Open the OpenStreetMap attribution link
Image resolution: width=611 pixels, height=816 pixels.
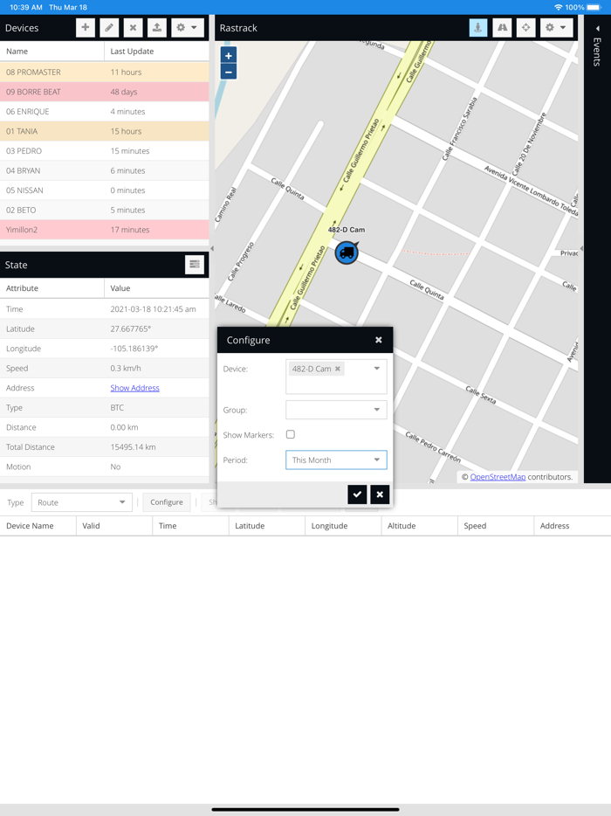click(498, 477)
